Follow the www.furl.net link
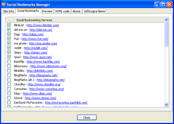The image size is (174, 124). [35, 39]
